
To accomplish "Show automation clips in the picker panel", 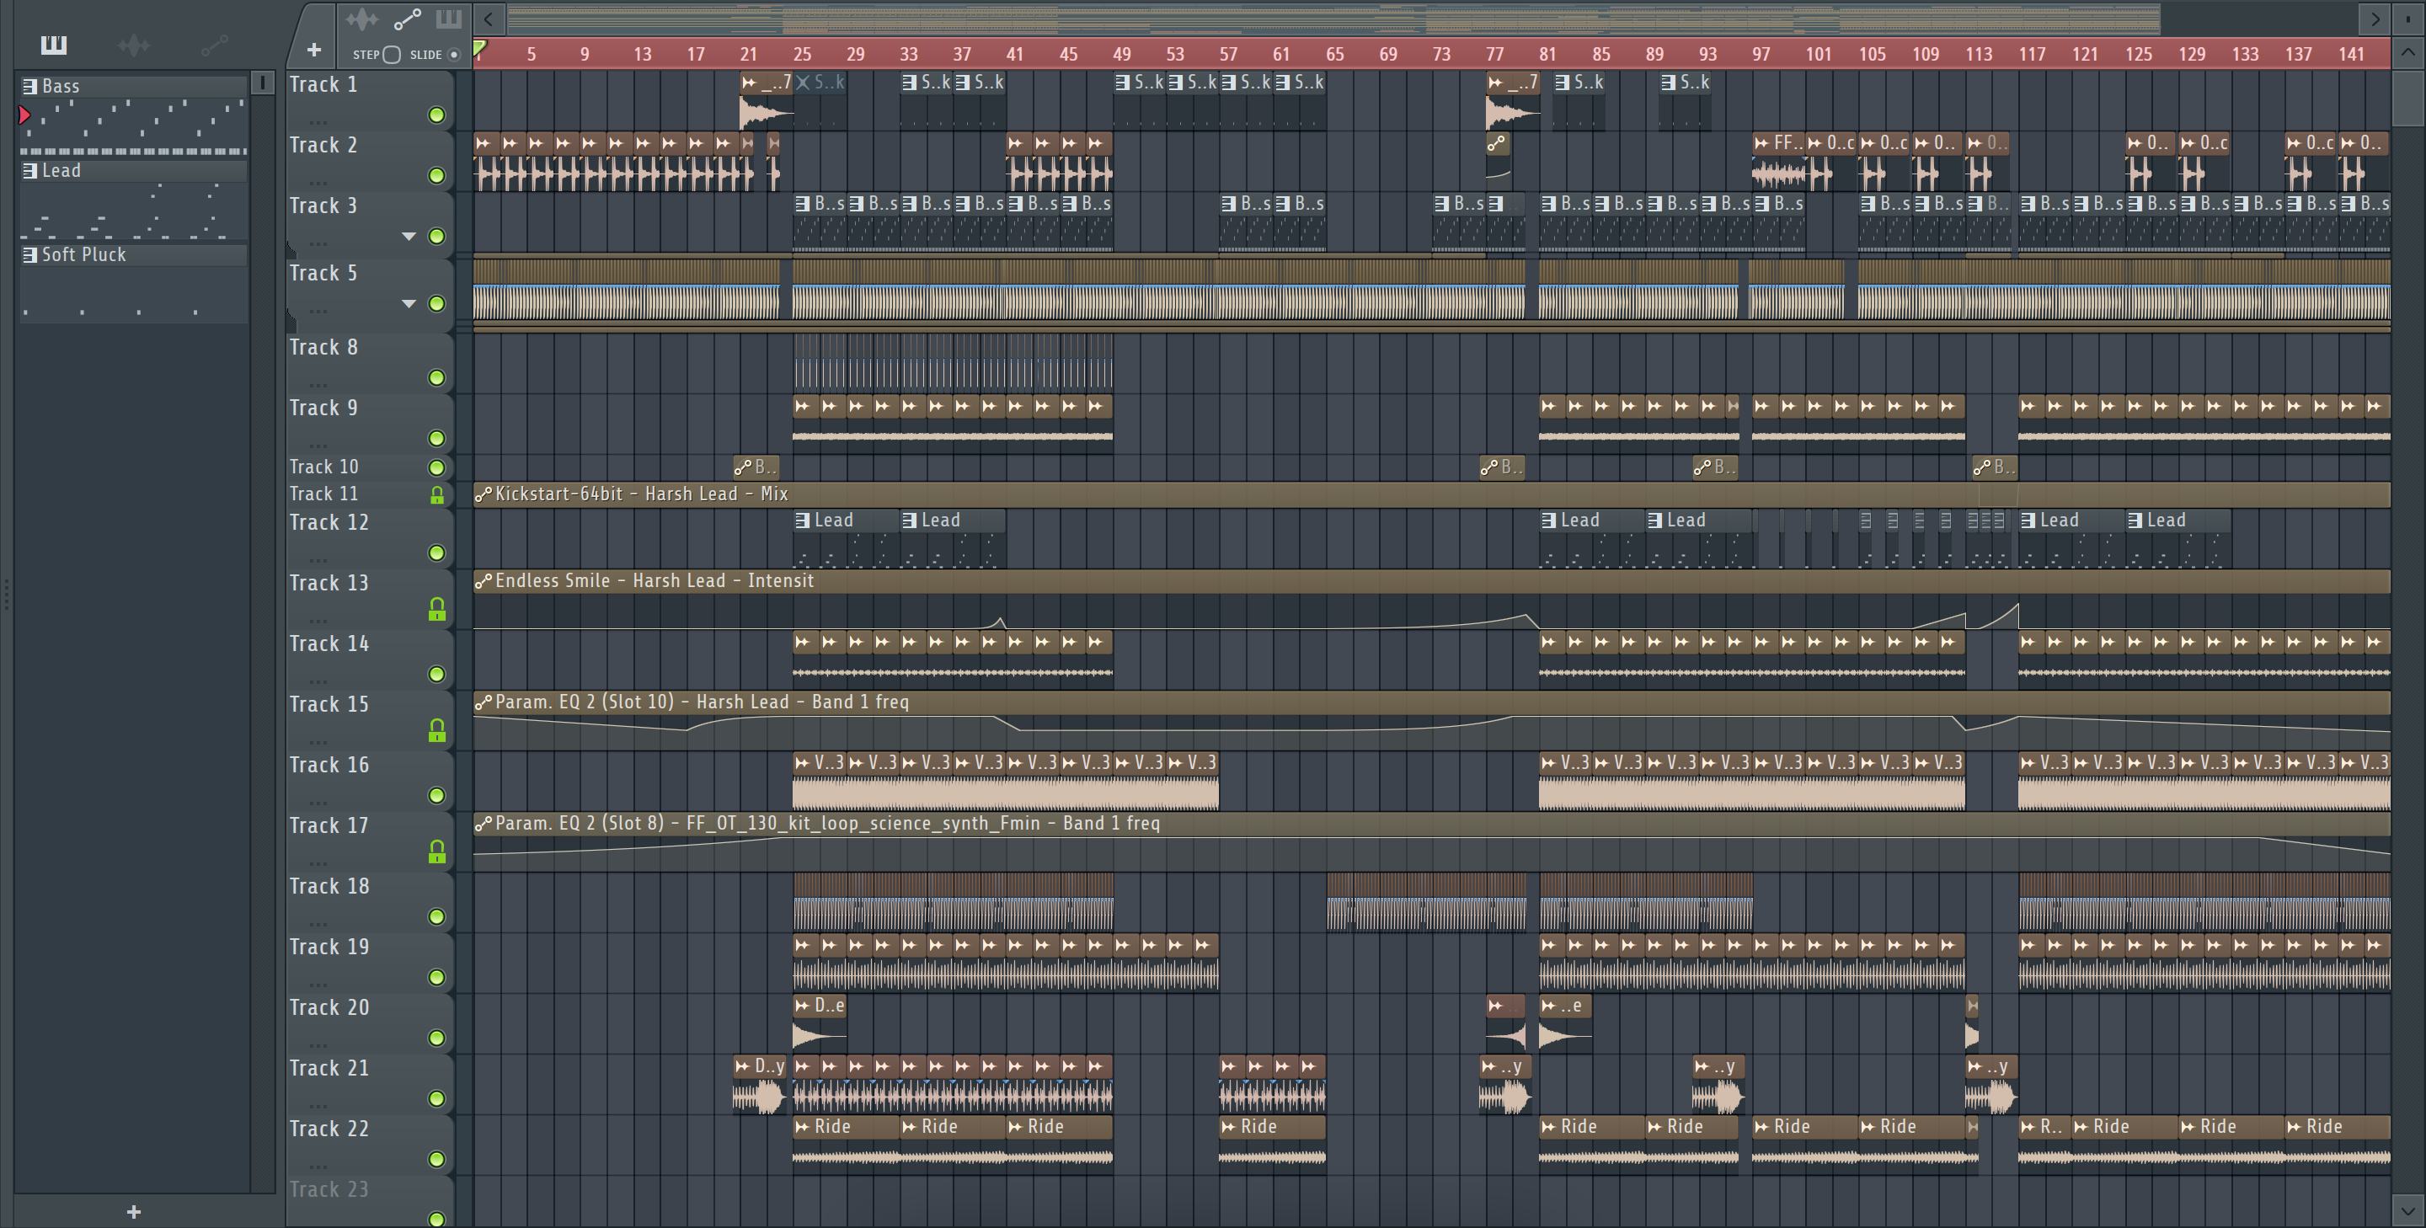I will tap(214, 45).
